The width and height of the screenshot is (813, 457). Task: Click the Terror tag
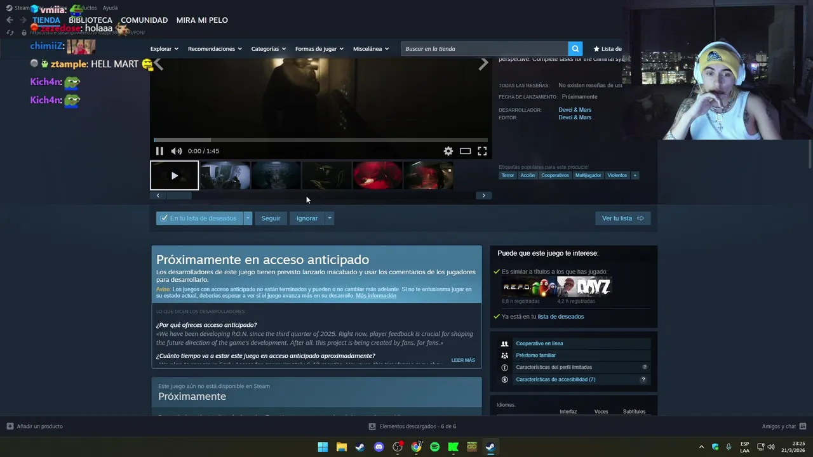coord(507,175)
